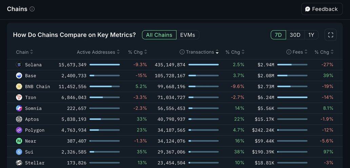Sort by Transactions column header
This screenshot has width=350, height=168.
200,52
